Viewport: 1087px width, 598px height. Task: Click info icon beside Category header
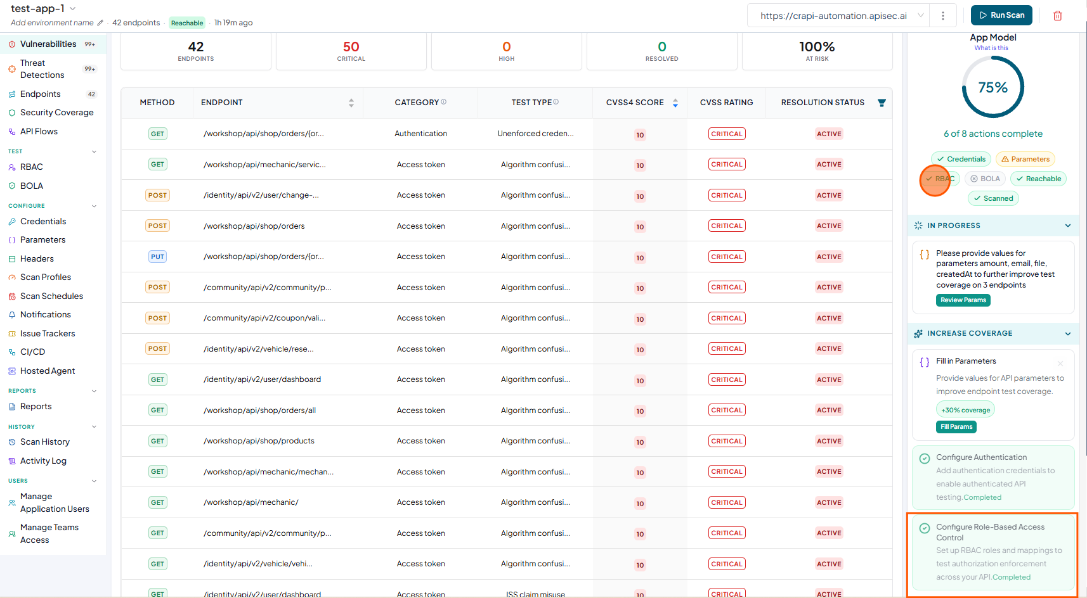[x=444, y=102]
